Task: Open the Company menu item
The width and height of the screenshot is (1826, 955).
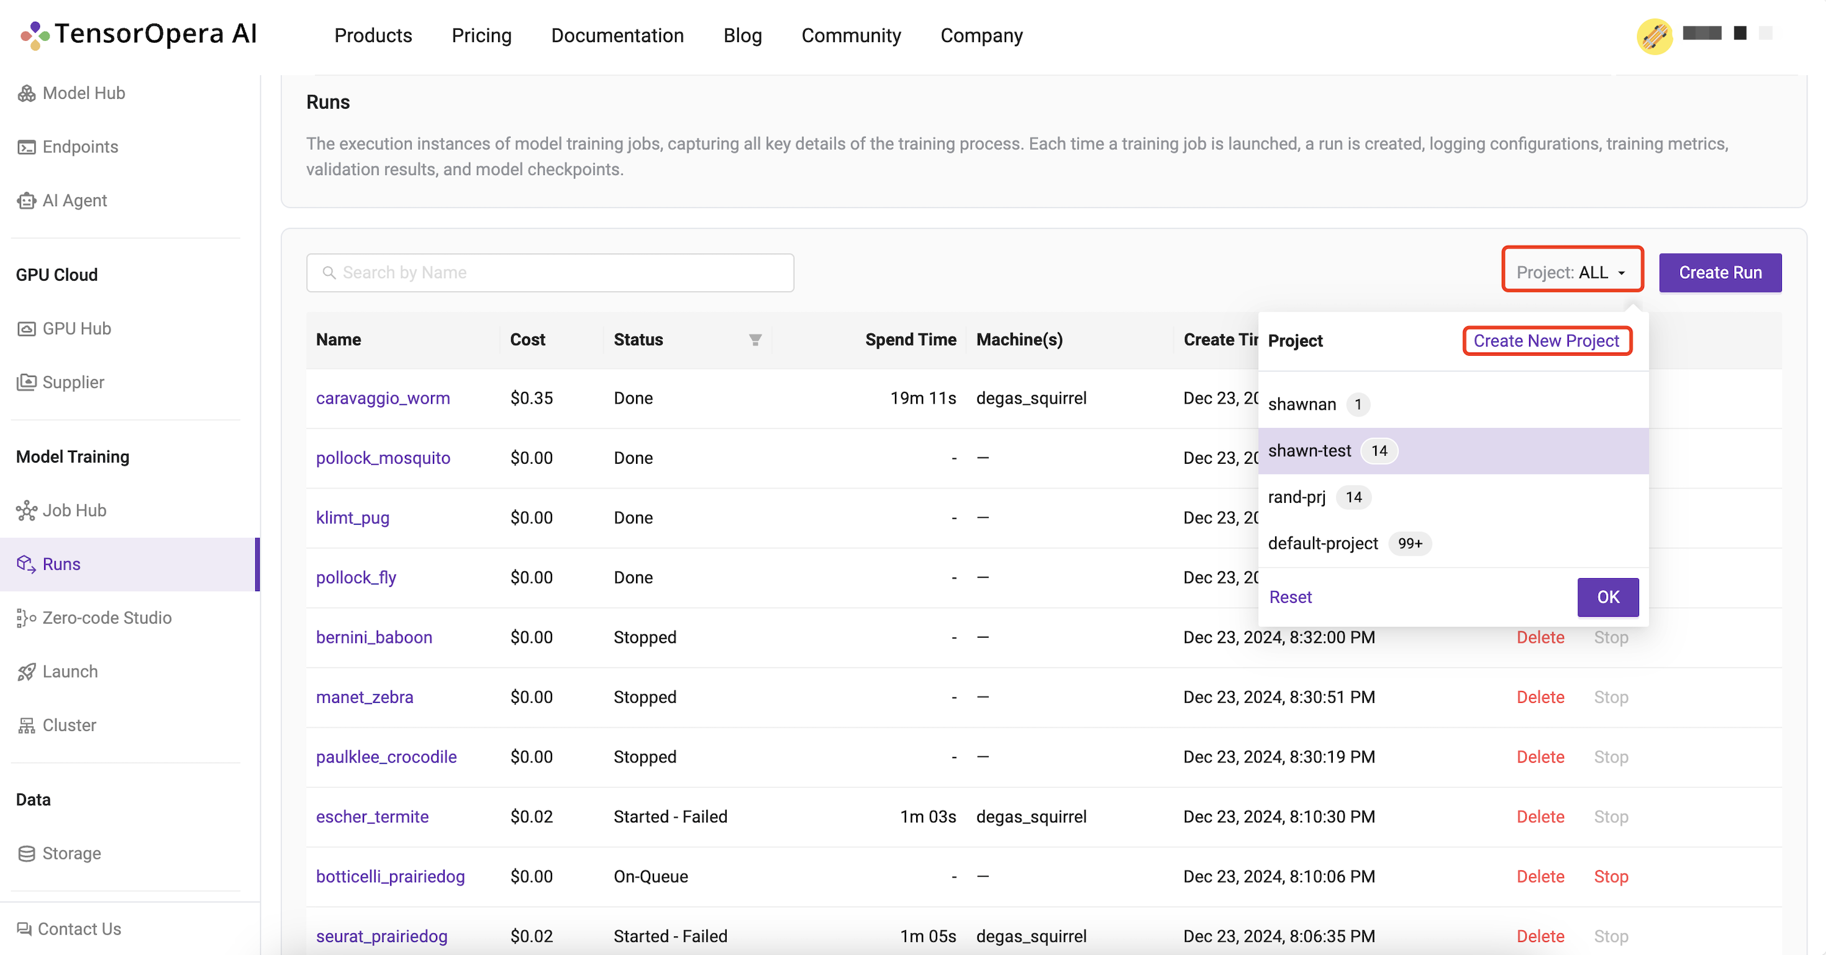Action: coord(981,35)
